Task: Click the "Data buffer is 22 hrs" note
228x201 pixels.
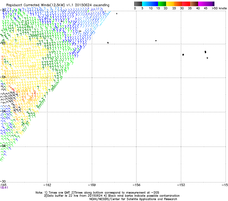Action: 73,196
